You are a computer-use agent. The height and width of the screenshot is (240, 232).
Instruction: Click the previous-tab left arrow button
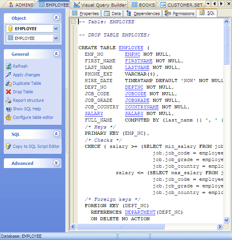(x=215, y=3)
